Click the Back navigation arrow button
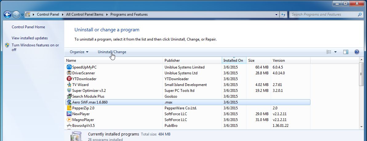 (x=8, y=14)
